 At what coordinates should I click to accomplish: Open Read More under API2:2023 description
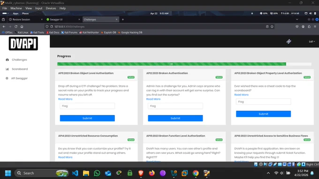[x=153, y=99]
